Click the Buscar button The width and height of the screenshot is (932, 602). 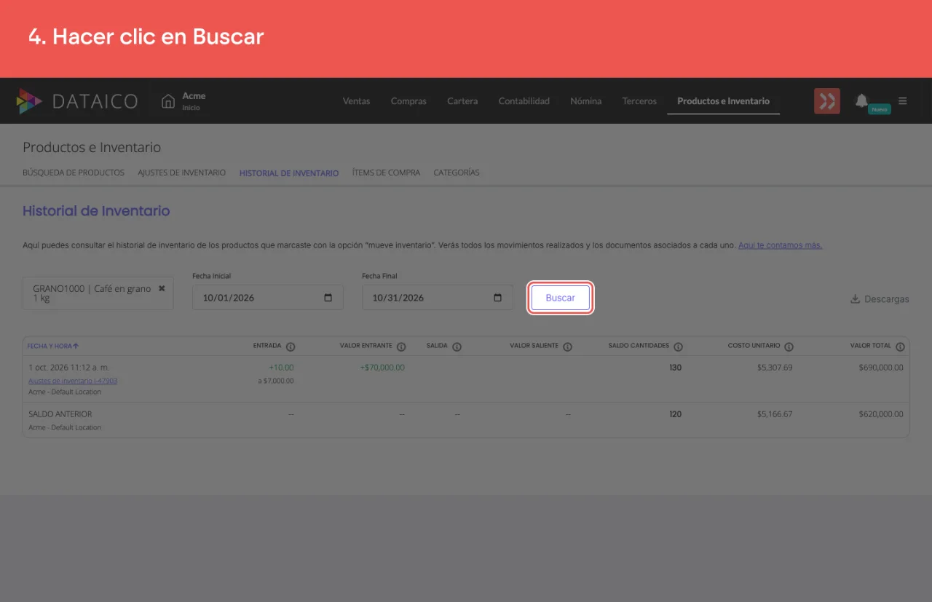560,298
